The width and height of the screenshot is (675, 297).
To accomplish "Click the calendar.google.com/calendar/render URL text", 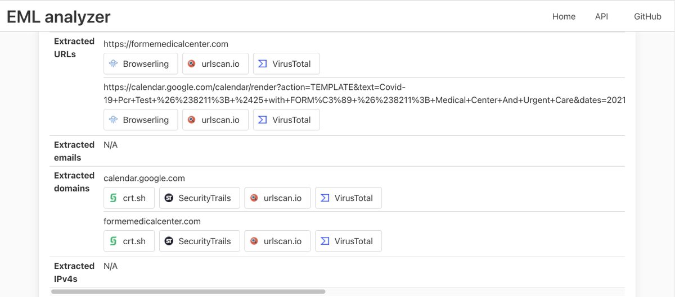I will click(x=364, y=93).
